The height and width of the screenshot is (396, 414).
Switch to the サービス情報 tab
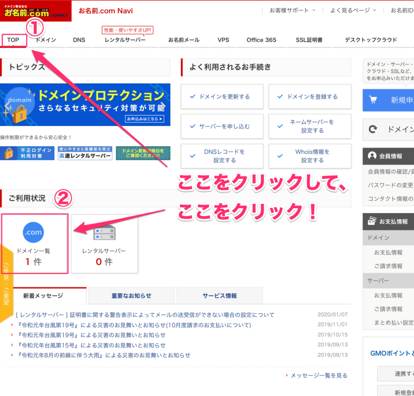[x=220, y=296]
